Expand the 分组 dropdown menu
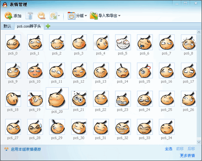The image size is (202, 161). (x=77, y=16)
